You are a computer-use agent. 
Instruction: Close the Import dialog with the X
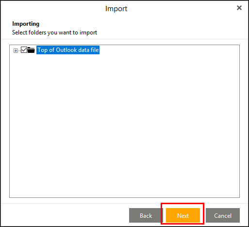tap(239, 8)
